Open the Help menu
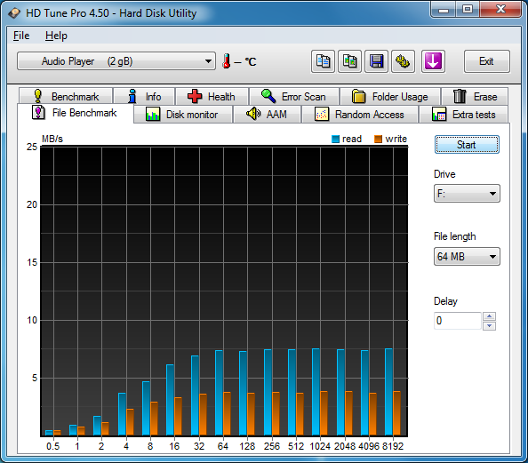This screenshot has height=463, width=528. point(56,36)
